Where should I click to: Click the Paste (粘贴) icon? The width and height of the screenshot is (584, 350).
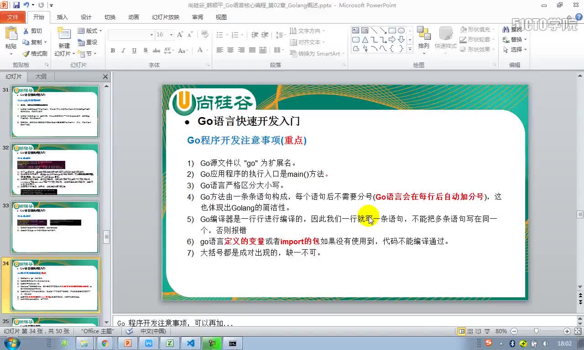click(11, 34)
